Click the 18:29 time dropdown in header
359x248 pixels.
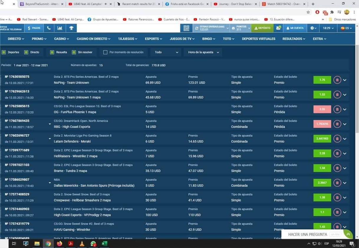[328, 28]
